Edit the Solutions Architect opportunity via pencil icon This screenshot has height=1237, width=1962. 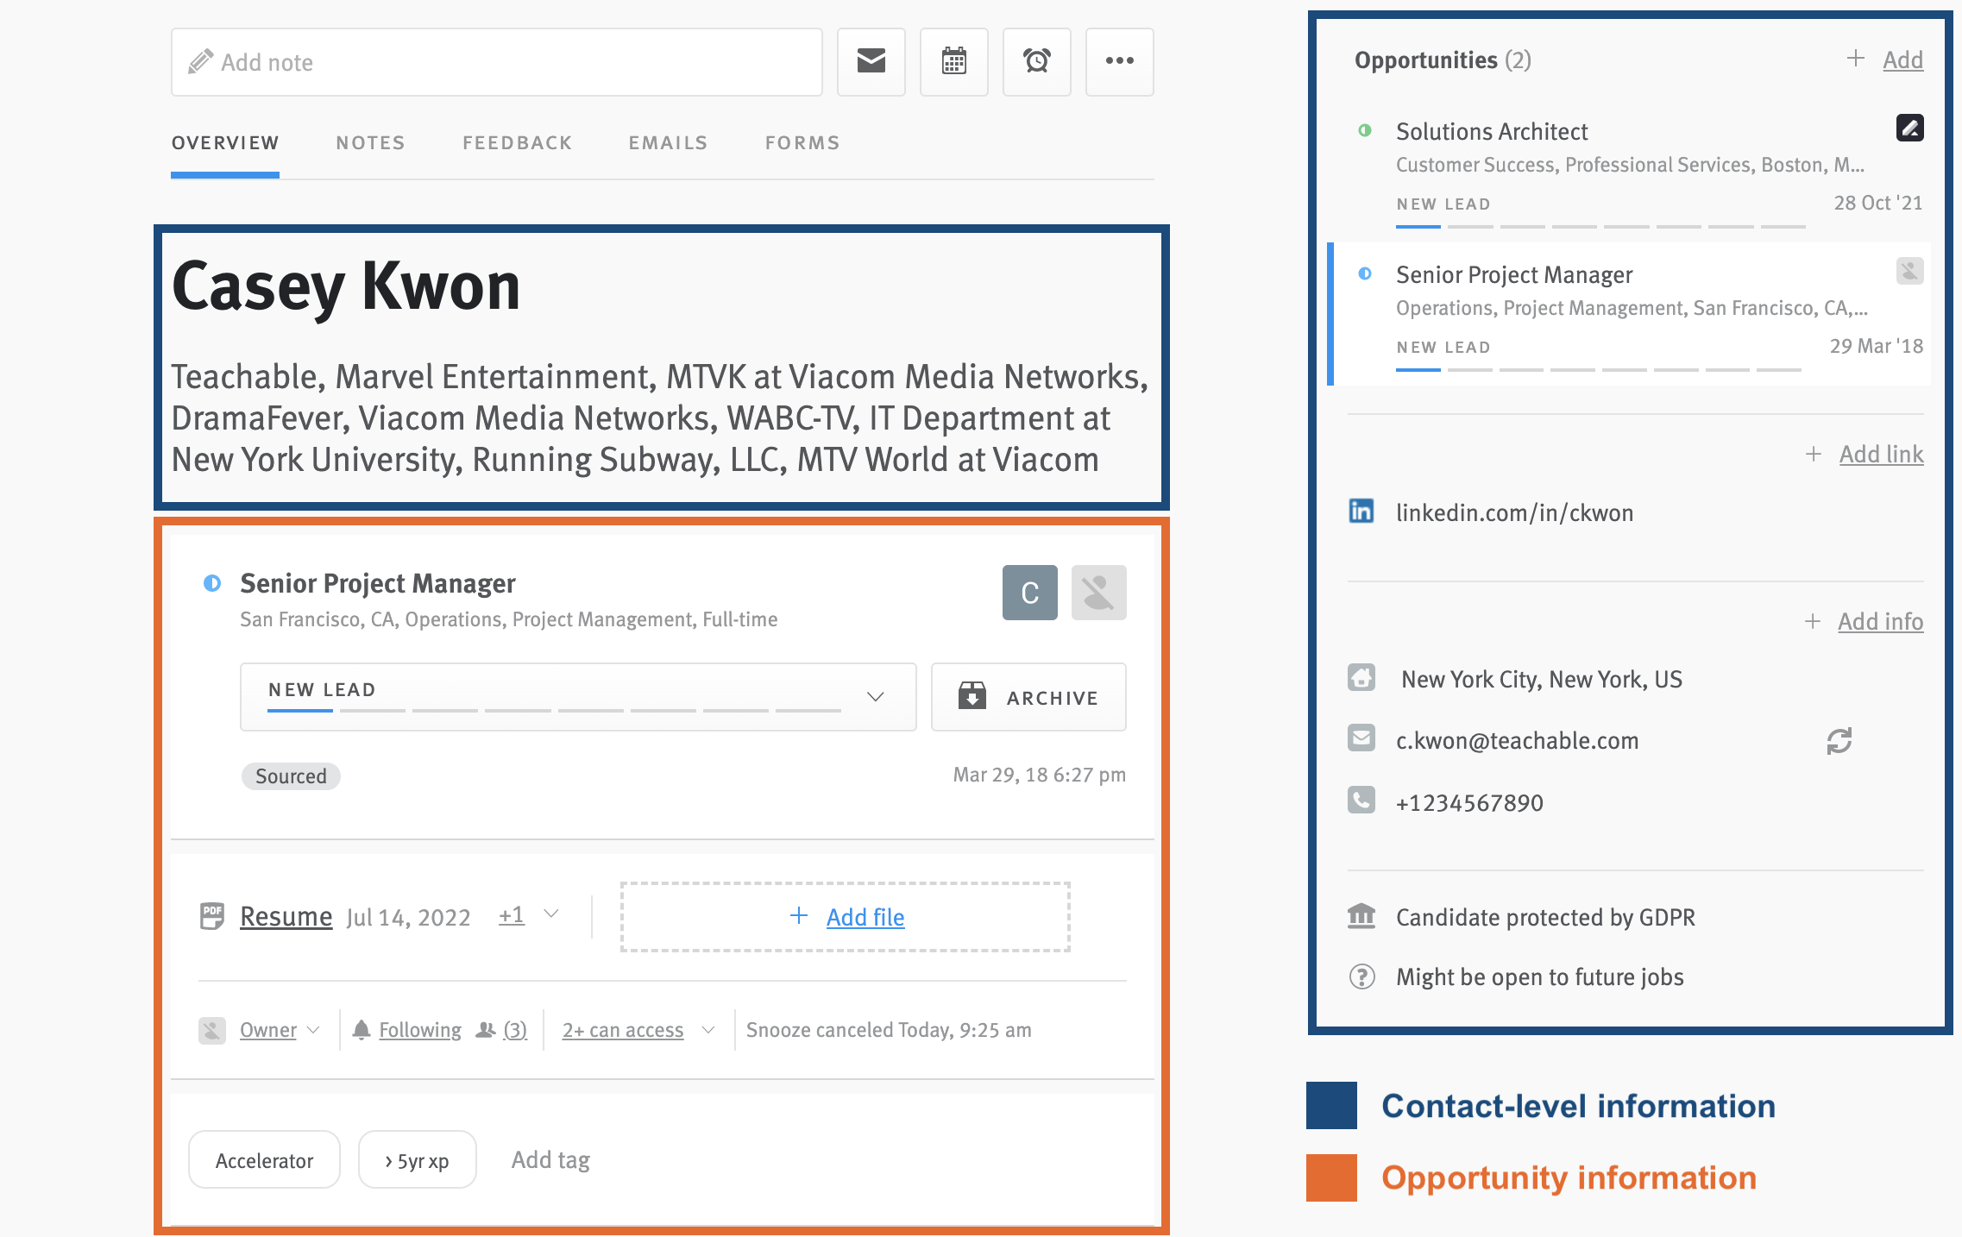click(x=1910, y=128)
